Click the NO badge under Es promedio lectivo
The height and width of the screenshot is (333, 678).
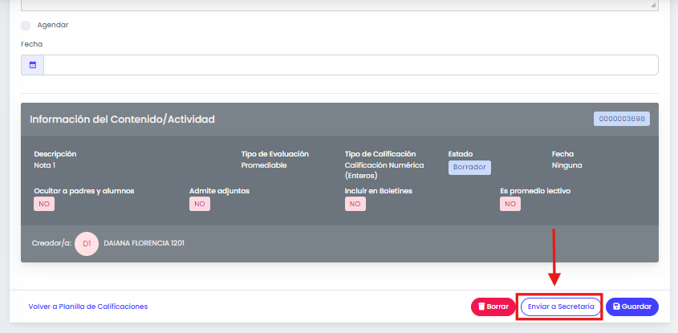510,204
